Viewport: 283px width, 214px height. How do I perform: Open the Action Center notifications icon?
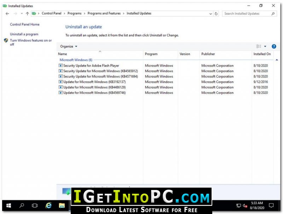[271, 206]
